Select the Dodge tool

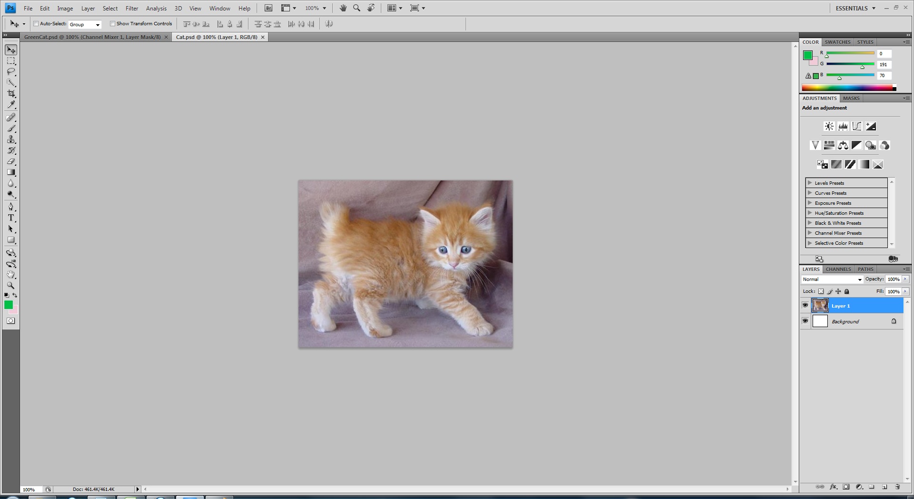pyautogui.click(x=11, y=194)
